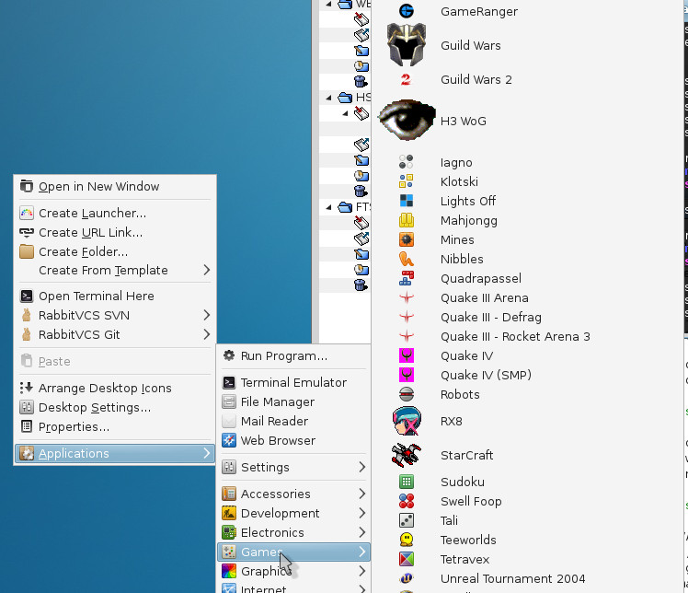
Task: Select Open Terminal Here
Action: pyautogui.click(x=96, y=296)
